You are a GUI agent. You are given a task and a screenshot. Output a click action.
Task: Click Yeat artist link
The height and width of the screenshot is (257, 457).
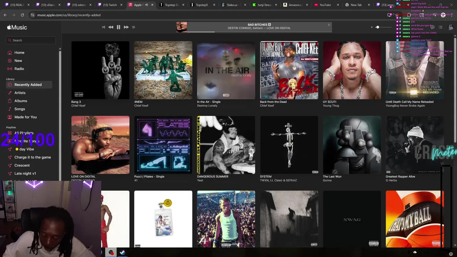[x=200, y=180]
